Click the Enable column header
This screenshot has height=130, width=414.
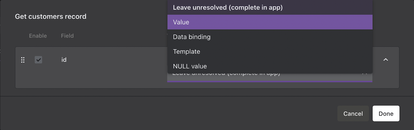coord(38,36)
